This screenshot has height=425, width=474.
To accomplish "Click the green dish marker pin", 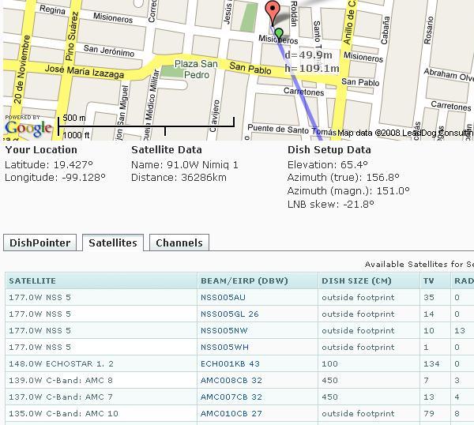I will (279, 34).
